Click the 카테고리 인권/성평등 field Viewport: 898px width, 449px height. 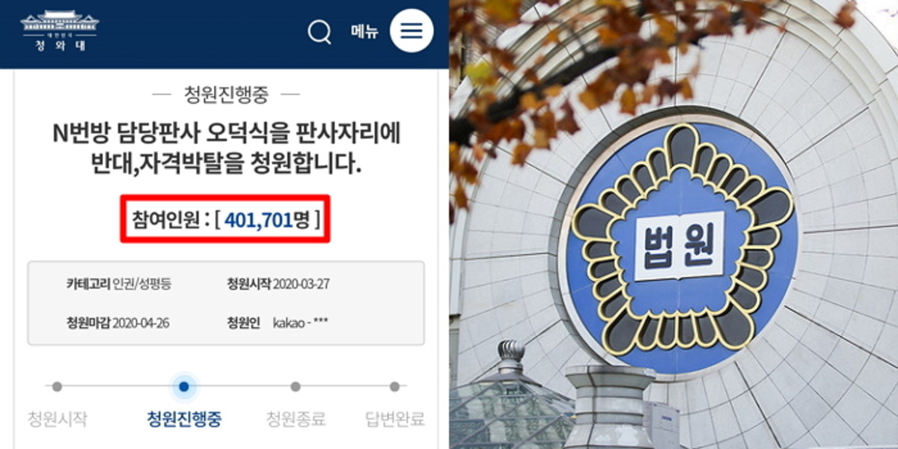117,284
